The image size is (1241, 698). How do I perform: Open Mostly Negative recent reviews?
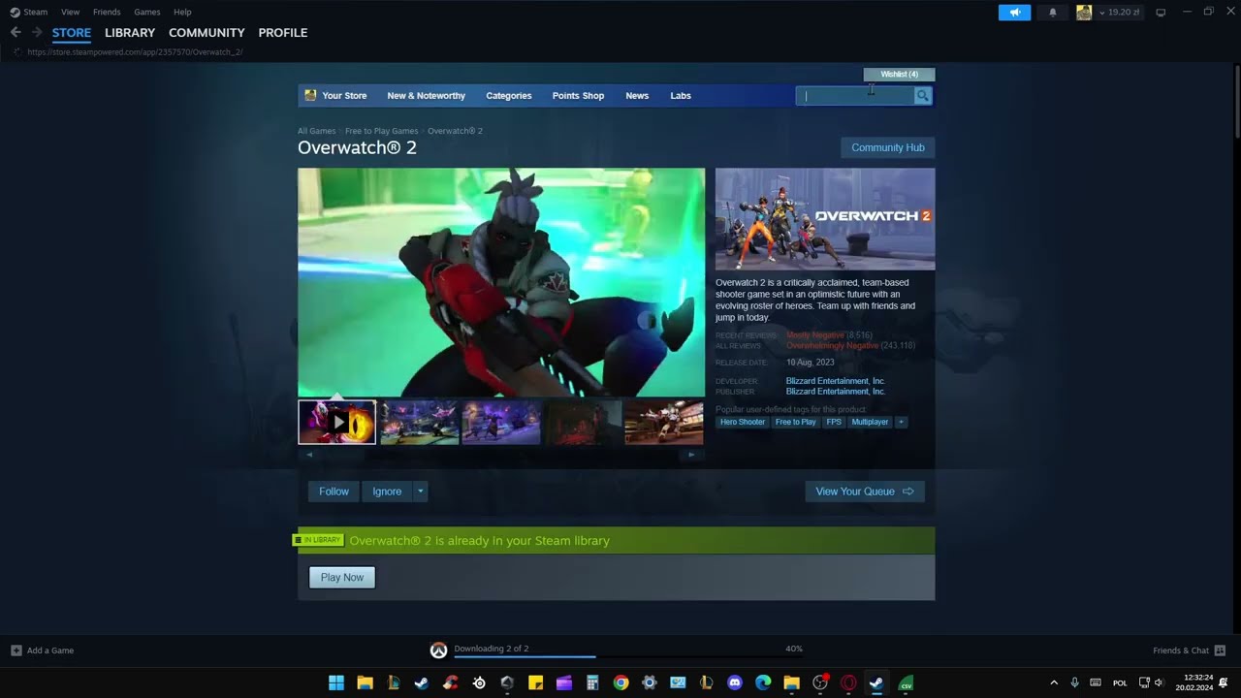point(815,335)
